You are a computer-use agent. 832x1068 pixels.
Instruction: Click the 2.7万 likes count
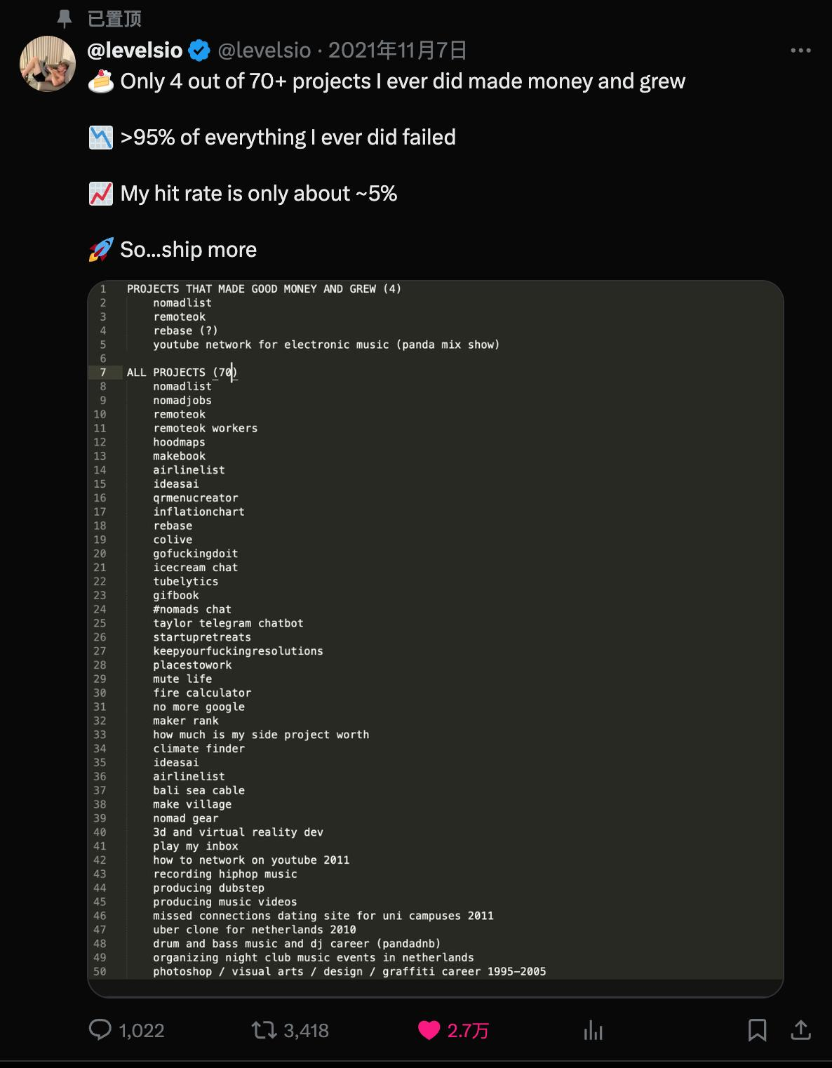point(468,1030)
